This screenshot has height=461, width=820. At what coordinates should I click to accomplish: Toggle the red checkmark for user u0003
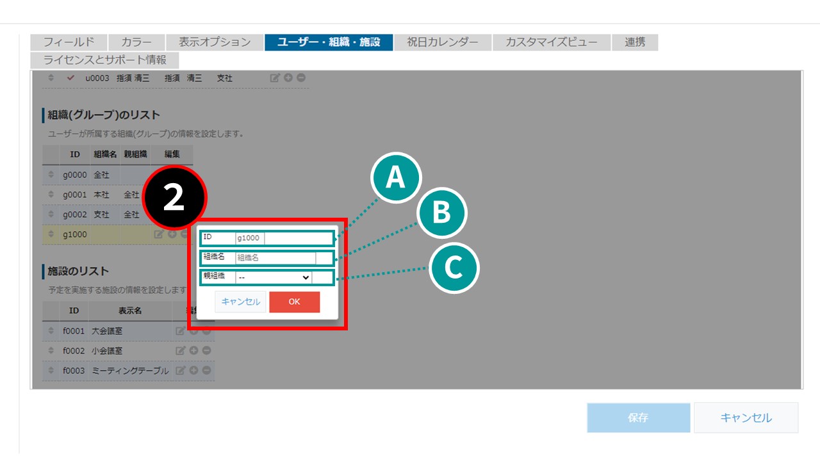point(70,78)
